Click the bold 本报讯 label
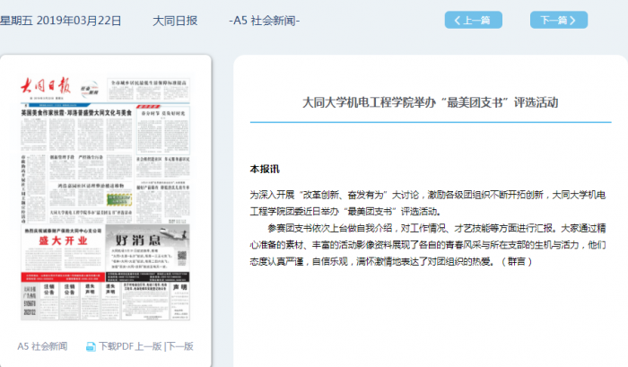The width and height of the screenshot is (628, 367). tap(265, 169)
